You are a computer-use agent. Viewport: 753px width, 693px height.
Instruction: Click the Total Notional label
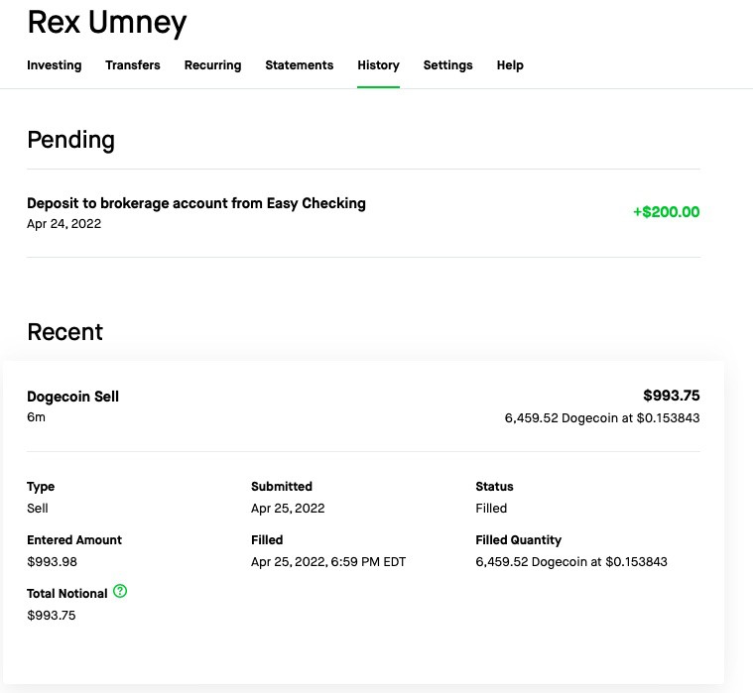point(66,593)
